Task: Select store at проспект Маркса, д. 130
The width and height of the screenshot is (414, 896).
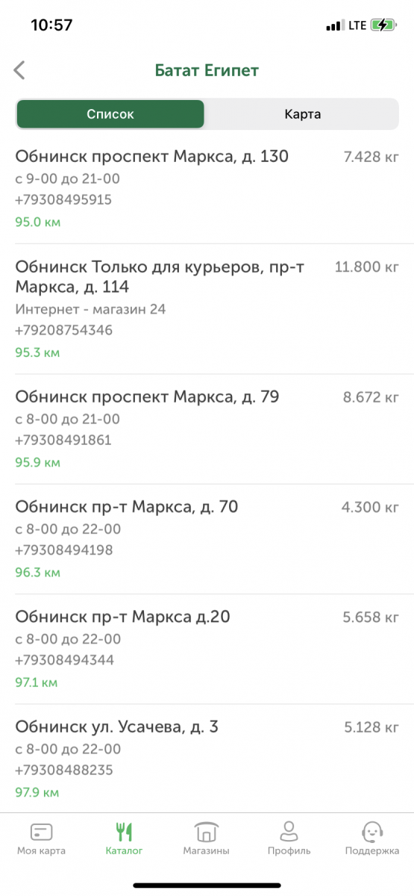Action: tap(207, 189)
